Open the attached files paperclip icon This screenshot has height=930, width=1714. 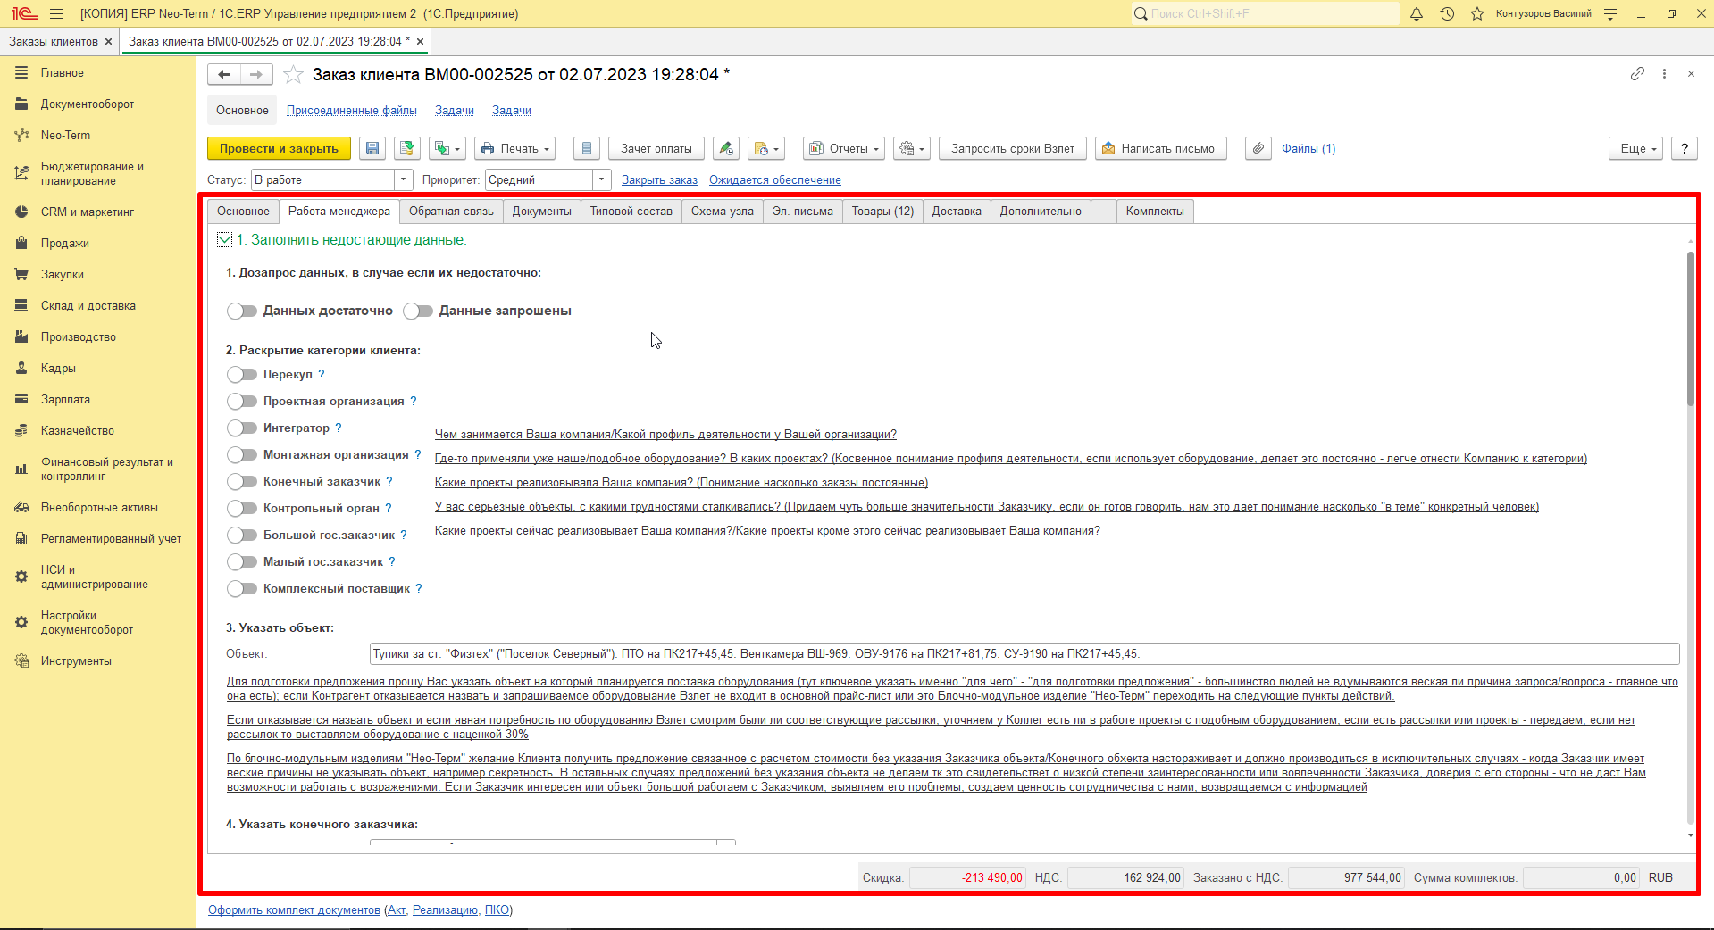(x=1258, y=148)
